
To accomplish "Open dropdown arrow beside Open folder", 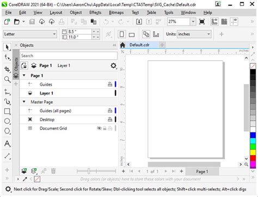I will coord(23,22).
